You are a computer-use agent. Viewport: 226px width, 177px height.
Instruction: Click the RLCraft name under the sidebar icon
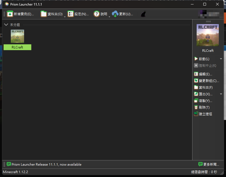click(x=208, y=51)
